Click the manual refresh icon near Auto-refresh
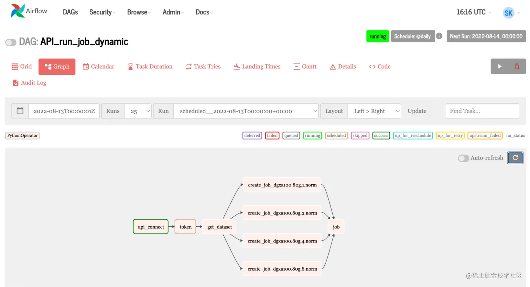 coord(515,158)
